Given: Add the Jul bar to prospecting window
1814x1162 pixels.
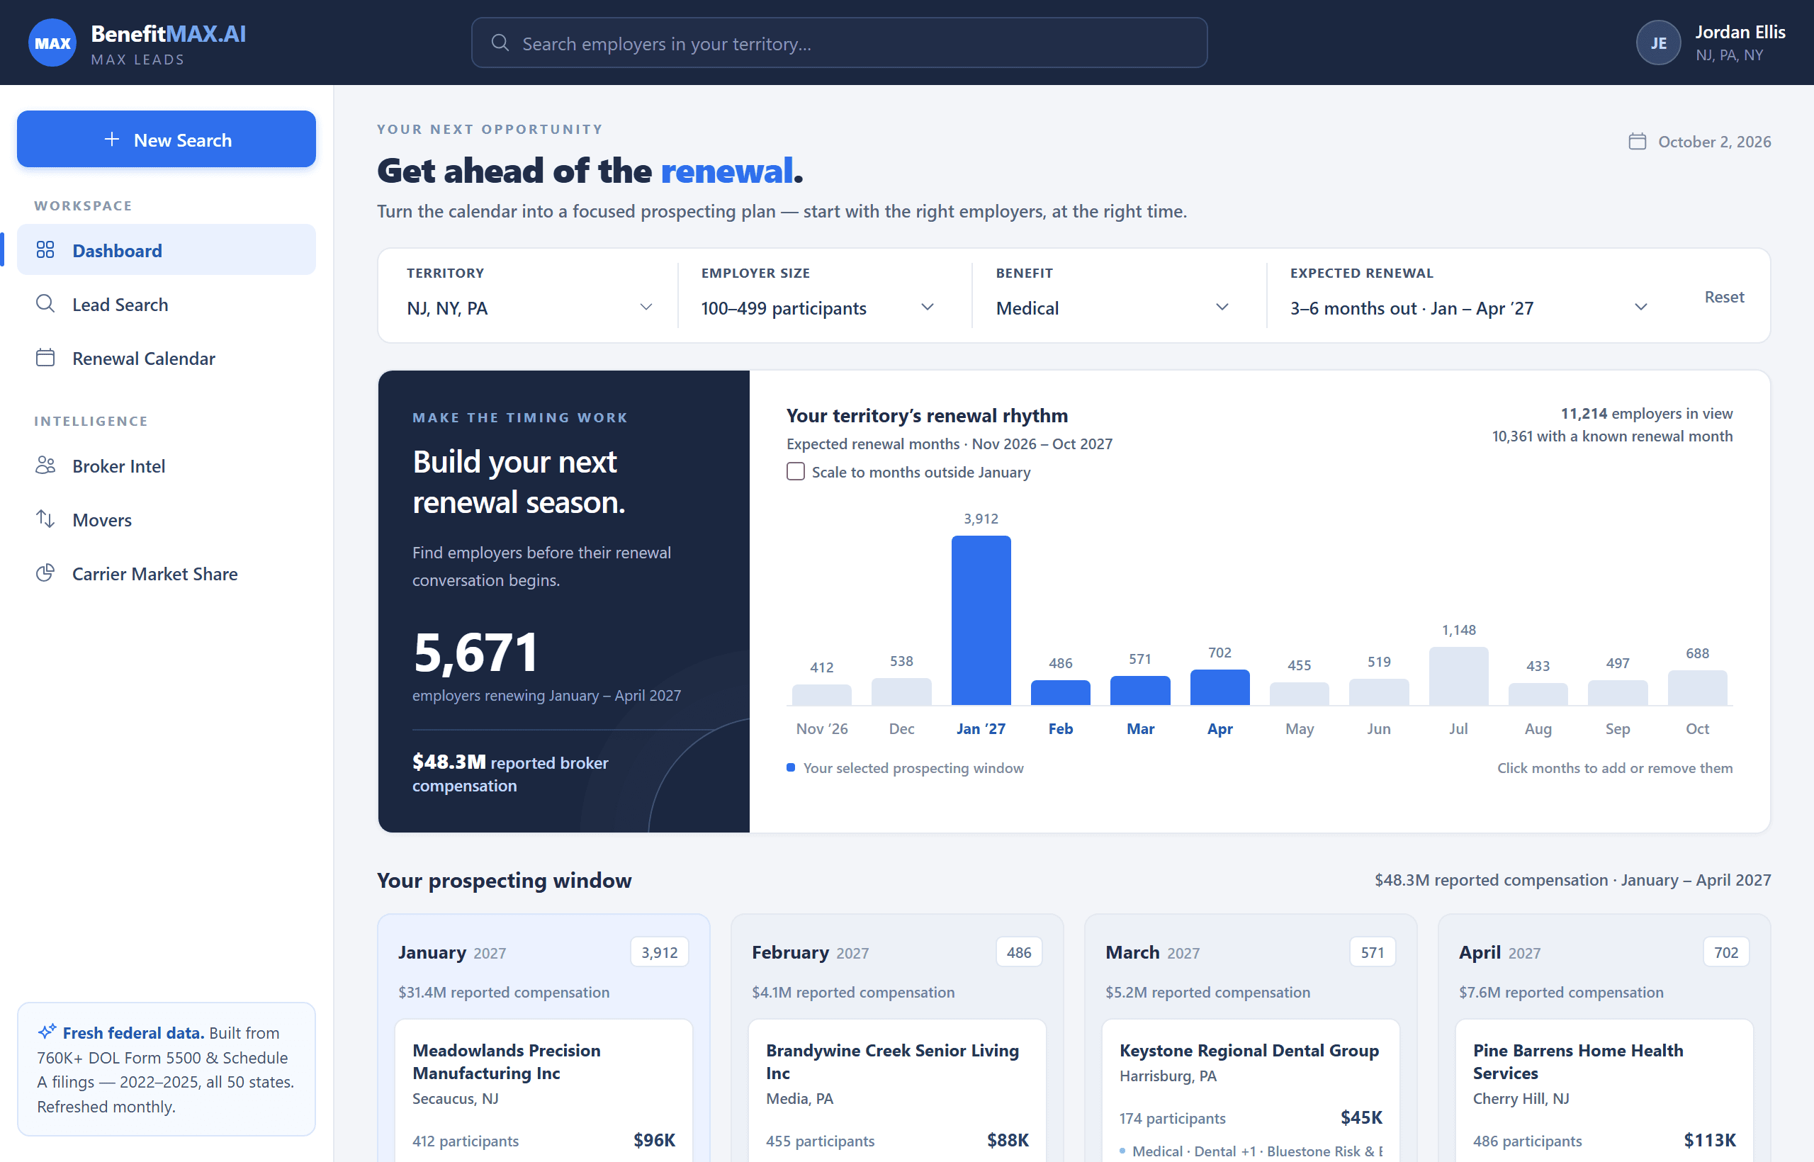Looking at the screenshot, I should tap(1458, 676).
